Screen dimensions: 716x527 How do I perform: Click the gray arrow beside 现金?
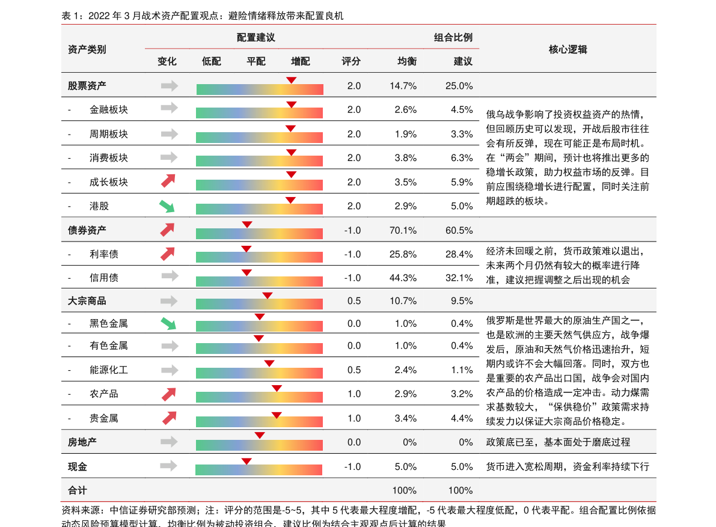168,466
